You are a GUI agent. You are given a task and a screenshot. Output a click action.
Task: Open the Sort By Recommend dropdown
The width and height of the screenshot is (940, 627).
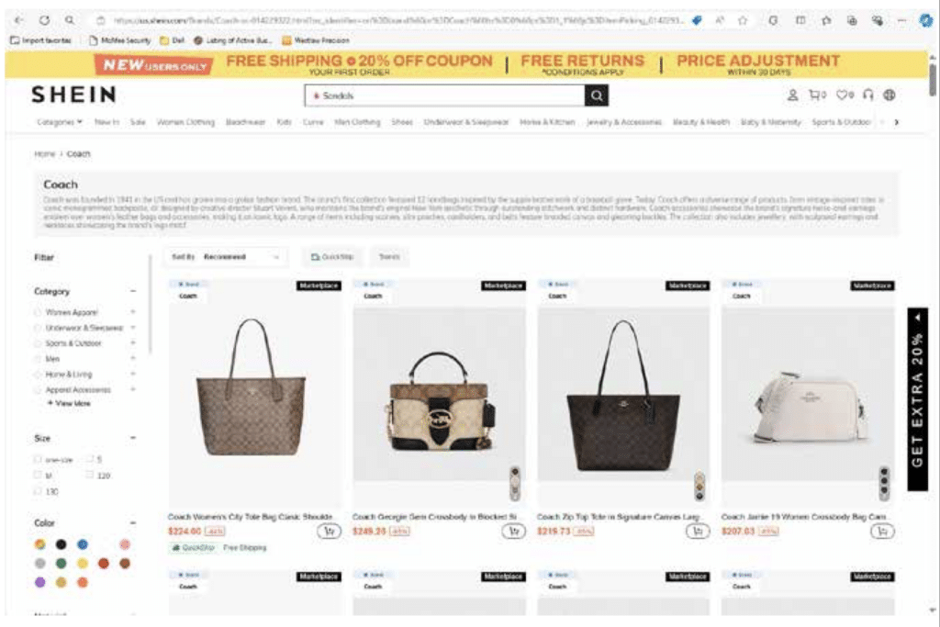point(226,256)
